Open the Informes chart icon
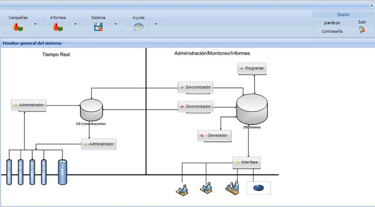The width and height of the screenshot is (375, 207). click(x=58, y=27)
